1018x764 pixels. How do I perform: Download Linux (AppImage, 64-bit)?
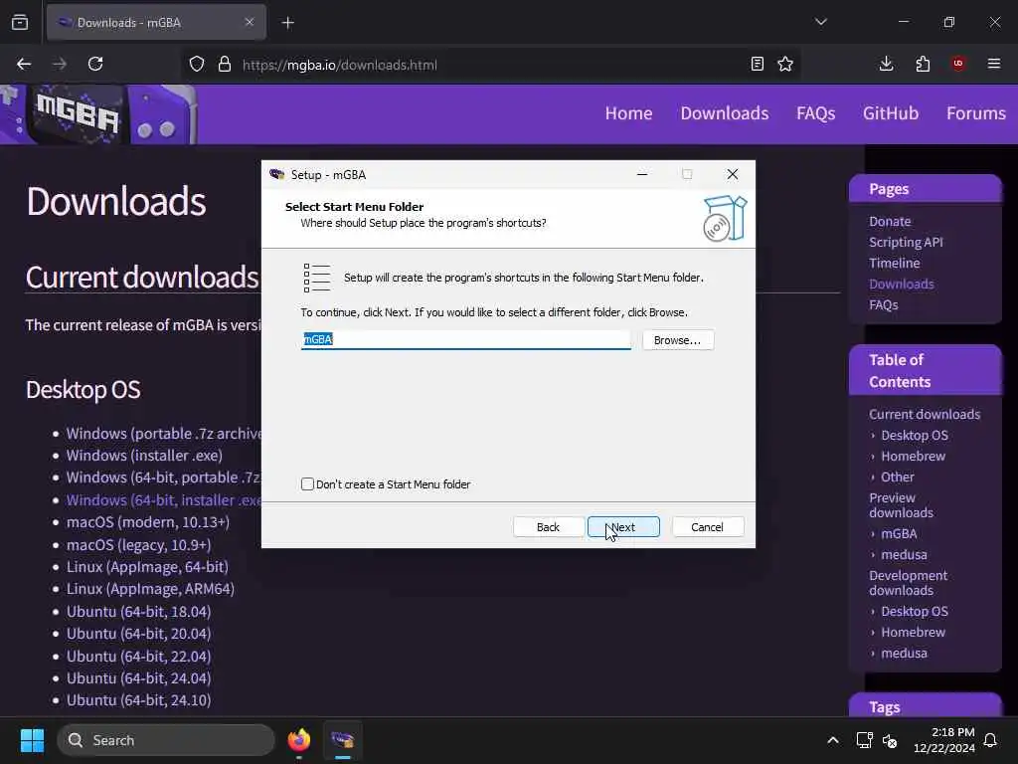[x=147, y=567]
